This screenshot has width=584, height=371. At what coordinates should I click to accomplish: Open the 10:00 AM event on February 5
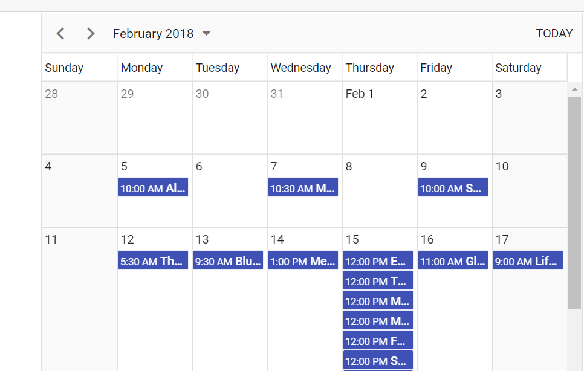click(x=153, y=187)
